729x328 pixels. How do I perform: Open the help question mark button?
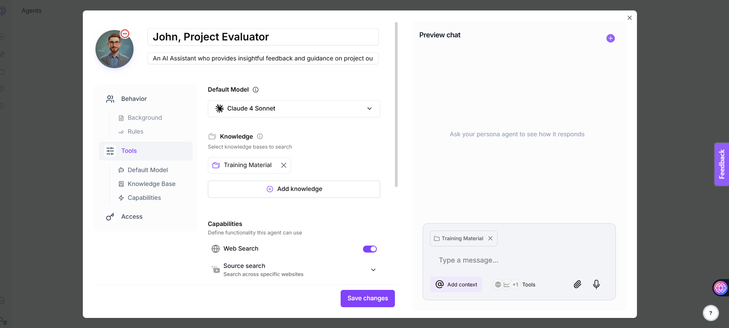click(711, 313)
